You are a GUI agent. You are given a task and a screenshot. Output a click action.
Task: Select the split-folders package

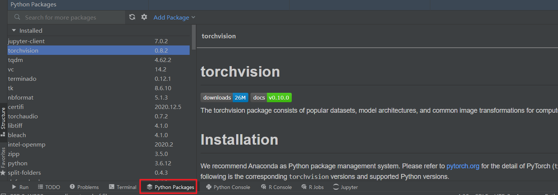pyautogui.click(x=98, y=172)
